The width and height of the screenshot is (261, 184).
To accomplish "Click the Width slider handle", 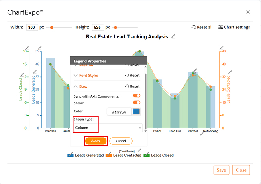I will pos(51,28).
